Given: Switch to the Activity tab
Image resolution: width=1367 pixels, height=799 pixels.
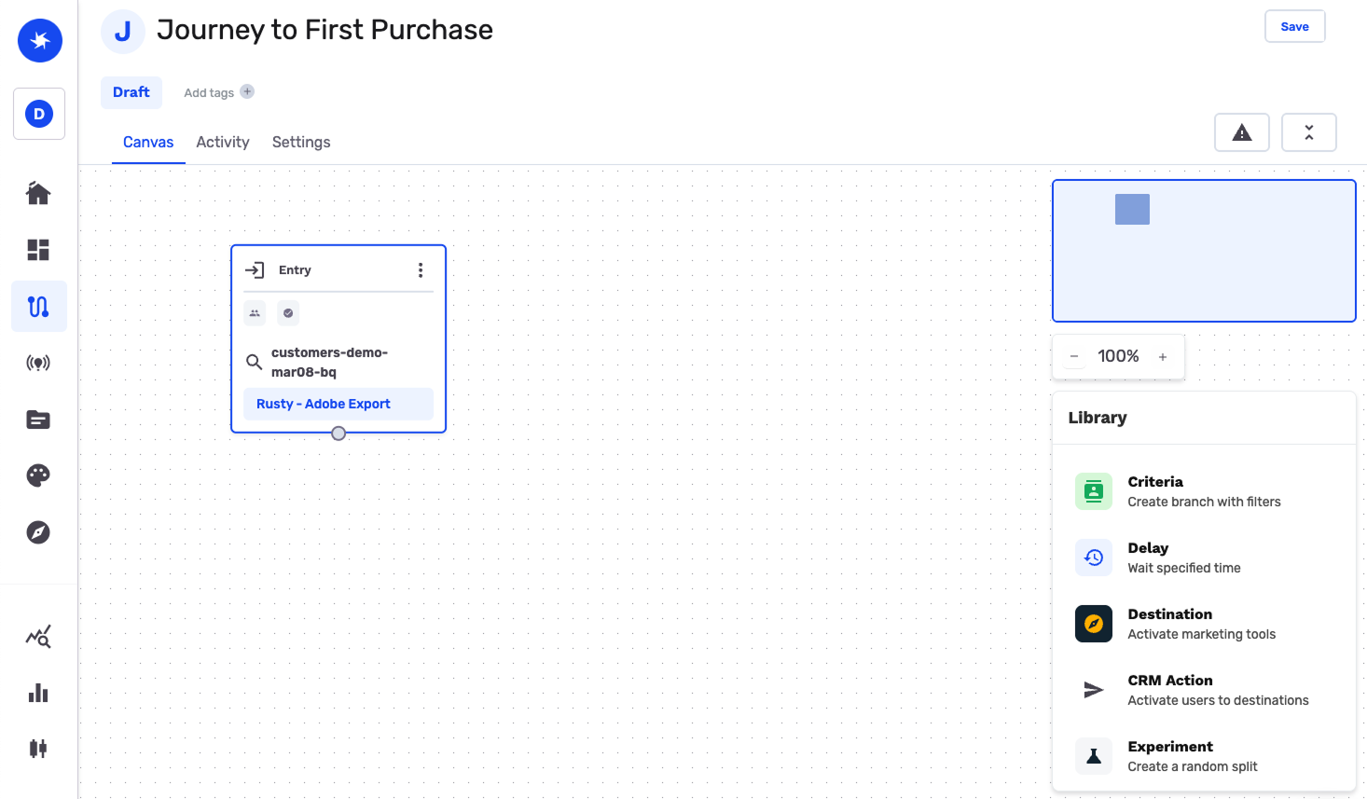Looking at the screenshot, I should [223, 142].
